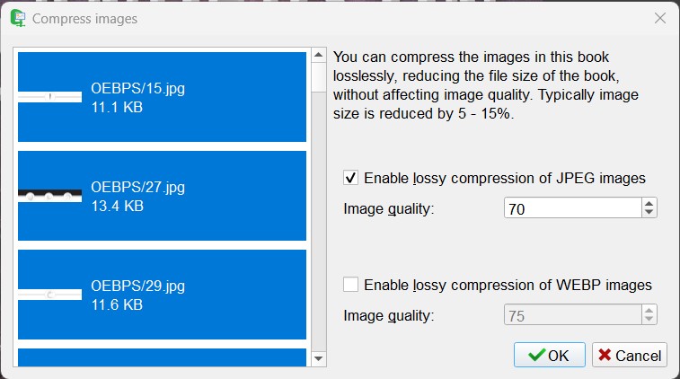680x379 pixels.
Task: Decrease JPEG image quality with down arrow
Action: tap(649, 214)
